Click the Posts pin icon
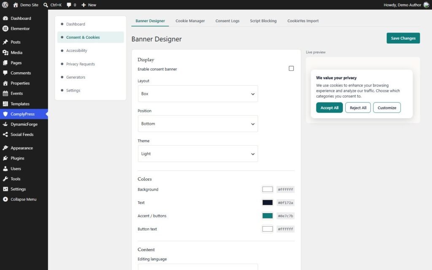The width and height of the screenshot is (432, 270). pyautogui.click(x=5, y=42)
